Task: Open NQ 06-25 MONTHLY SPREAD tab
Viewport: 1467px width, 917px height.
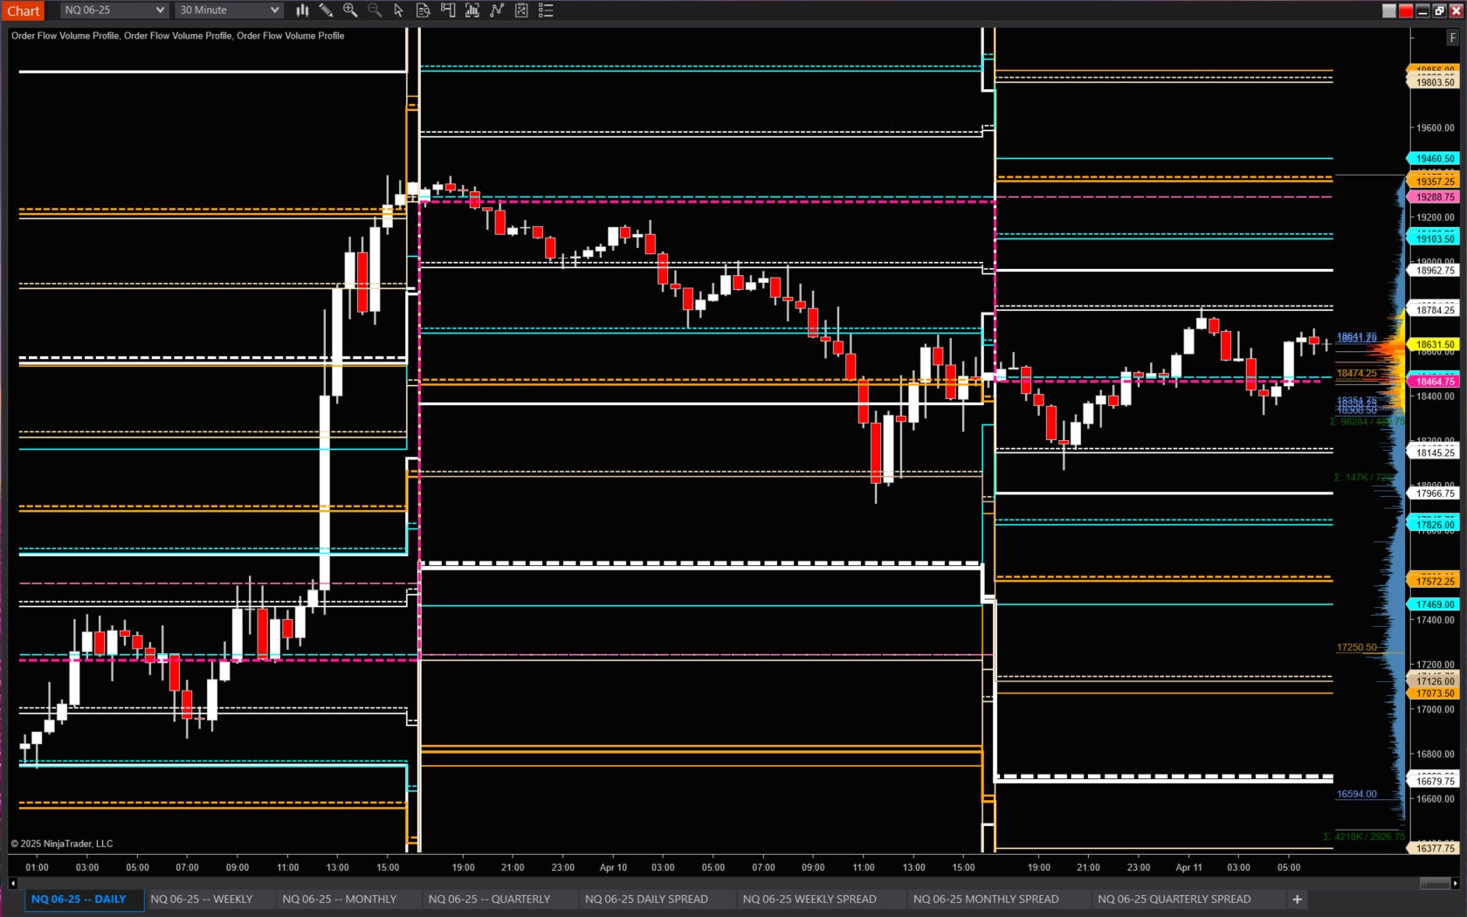Action: [x=986, y=899]
